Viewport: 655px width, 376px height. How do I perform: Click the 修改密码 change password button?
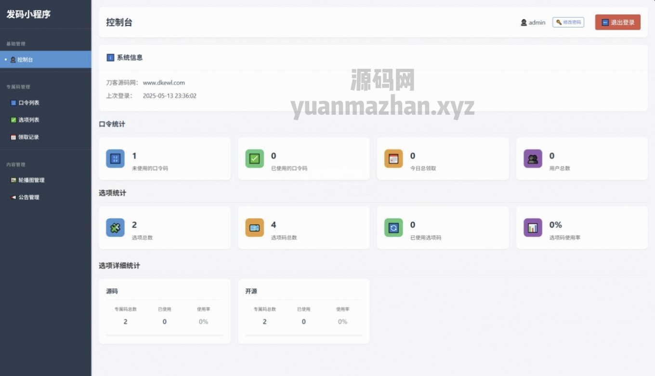pos(568,22)
